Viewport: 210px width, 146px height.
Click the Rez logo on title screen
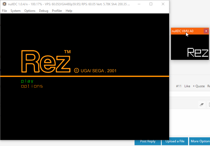pos(46,61)
